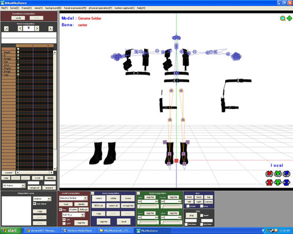Toggle the auto adjust checkbox
The height and width of the screenshot is (234, 293).
click(35, 204)
